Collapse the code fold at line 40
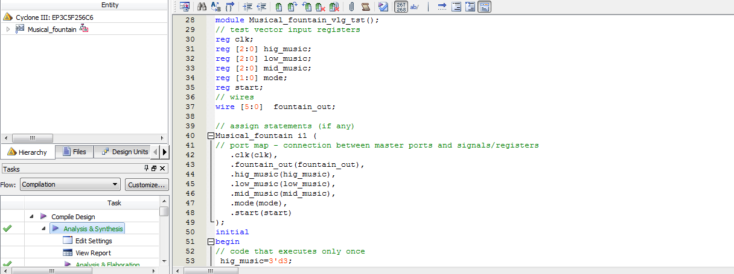 (x=211, y=135)
